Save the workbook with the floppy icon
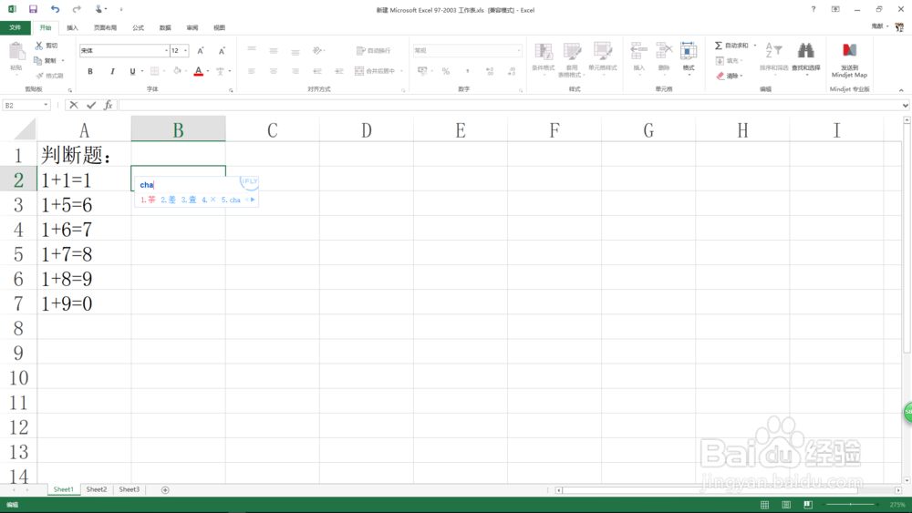The width and height of the screenshot is (912, 513). [x=33, y=9]
